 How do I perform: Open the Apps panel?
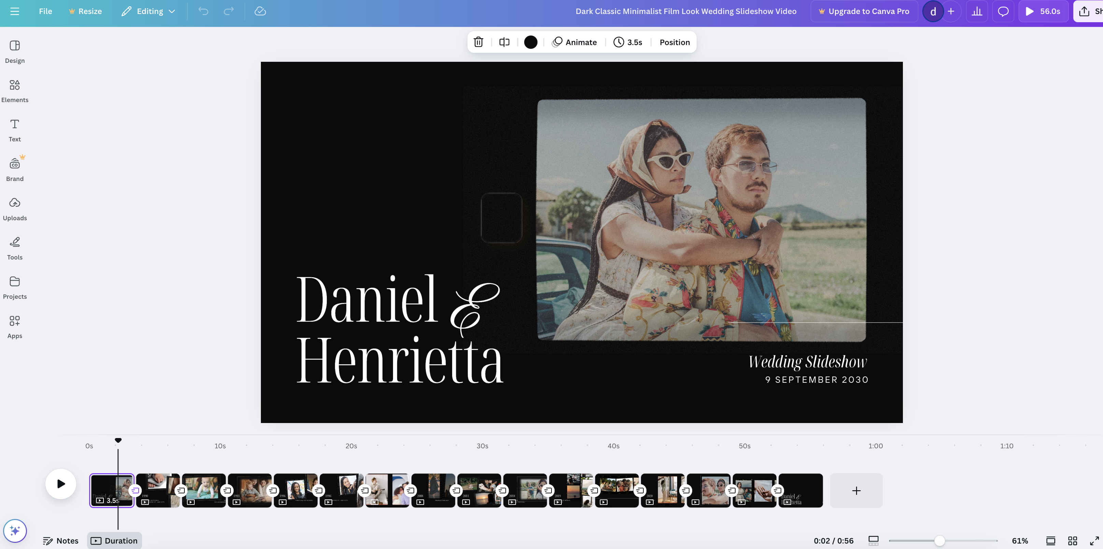[15, 326]
